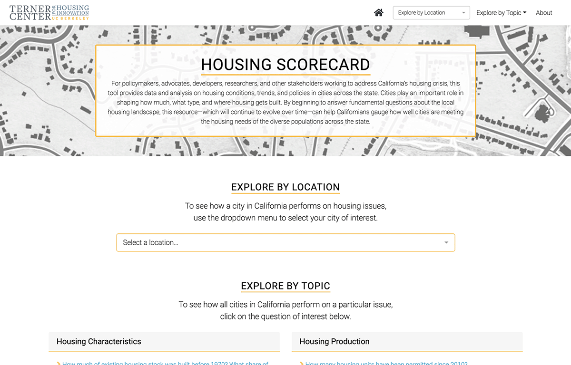Expand the "Explore by Topic" menu
Screen dimensions: 571x365
[501, 12]
